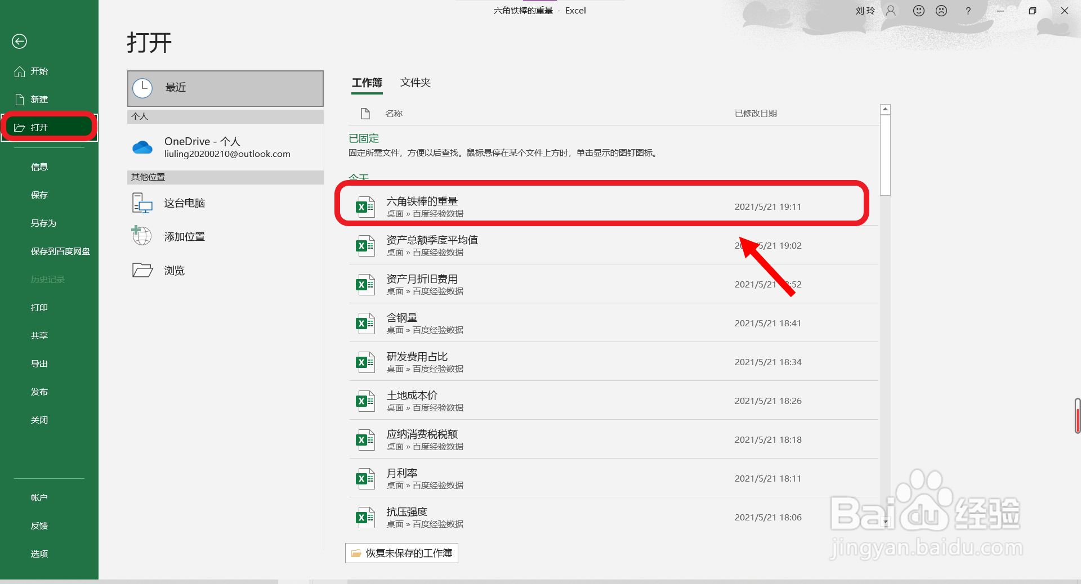Open the 资产总额季度平均值 workbook

pyautogui.click(x=614, y=245)
